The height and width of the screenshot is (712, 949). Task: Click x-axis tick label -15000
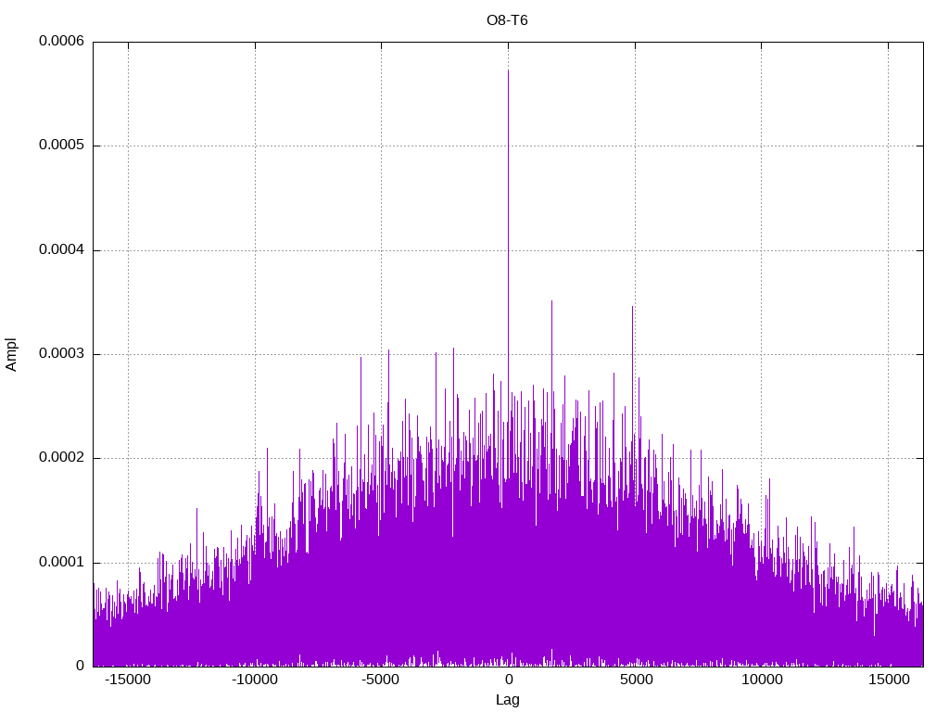(128, 680)
